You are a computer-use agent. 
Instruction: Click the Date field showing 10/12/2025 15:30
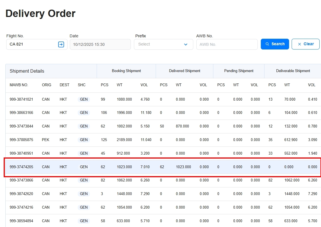click(100, 44)
